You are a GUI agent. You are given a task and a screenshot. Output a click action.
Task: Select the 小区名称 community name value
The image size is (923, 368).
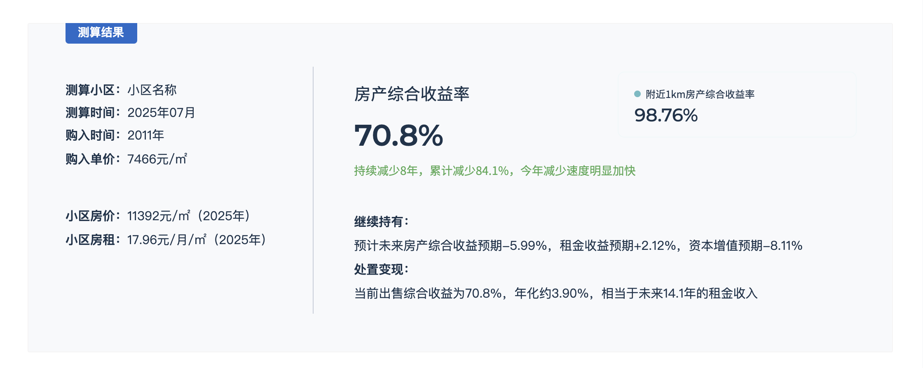coord(152,90)
